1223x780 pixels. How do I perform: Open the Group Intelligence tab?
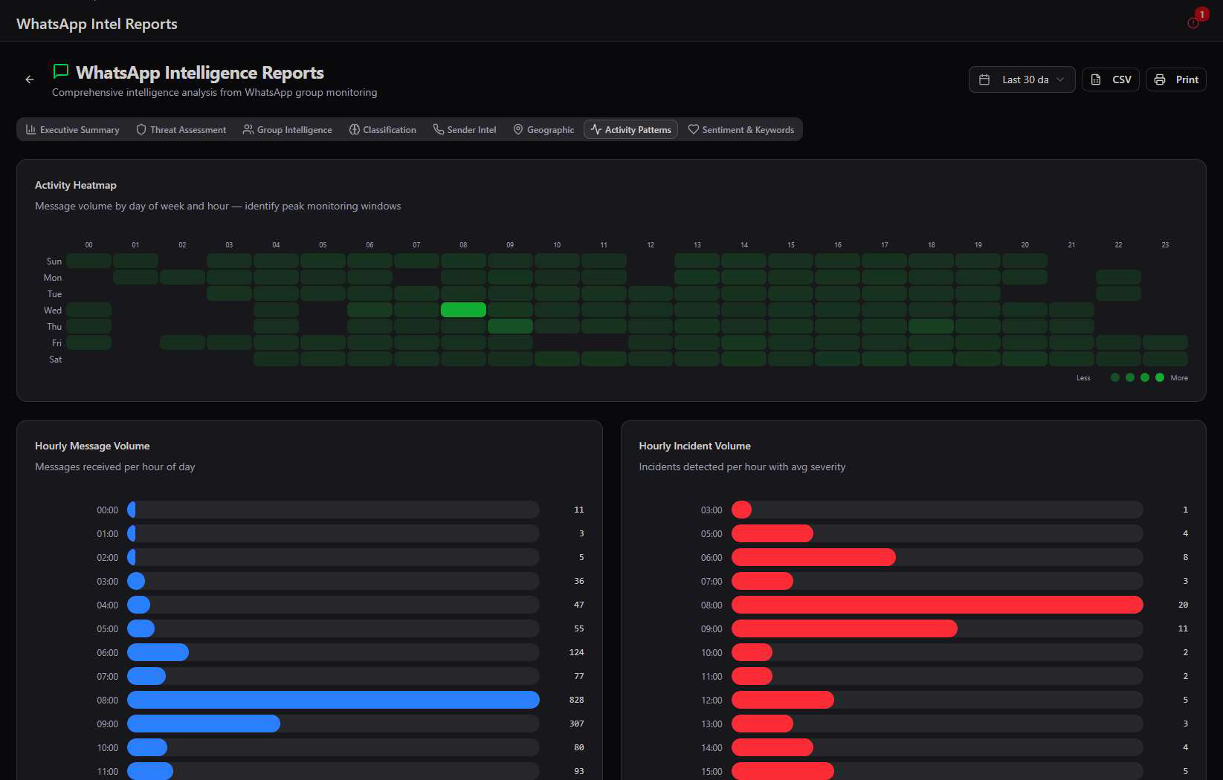288,129
